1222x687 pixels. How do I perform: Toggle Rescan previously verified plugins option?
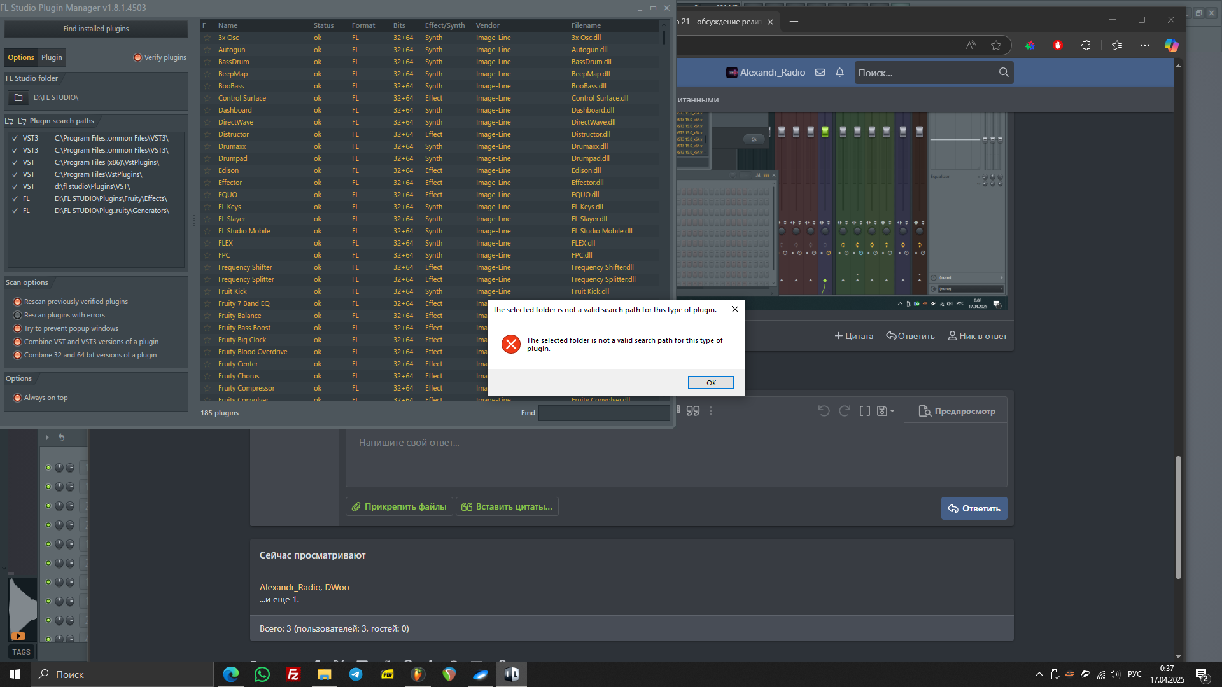tap(18, 302)
